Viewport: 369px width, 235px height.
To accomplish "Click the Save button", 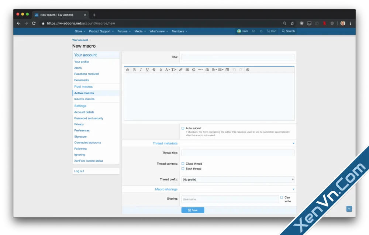I will [193, 210].
